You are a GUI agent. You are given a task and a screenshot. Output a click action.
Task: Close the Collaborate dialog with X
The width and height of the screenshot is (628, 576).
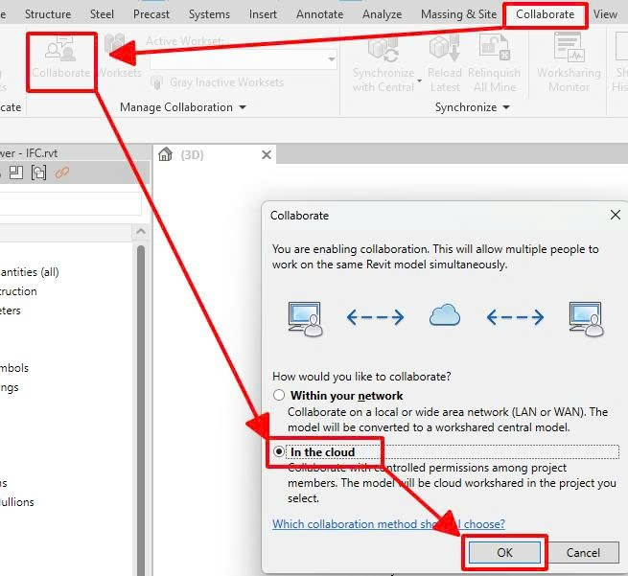tap(616, 215)
